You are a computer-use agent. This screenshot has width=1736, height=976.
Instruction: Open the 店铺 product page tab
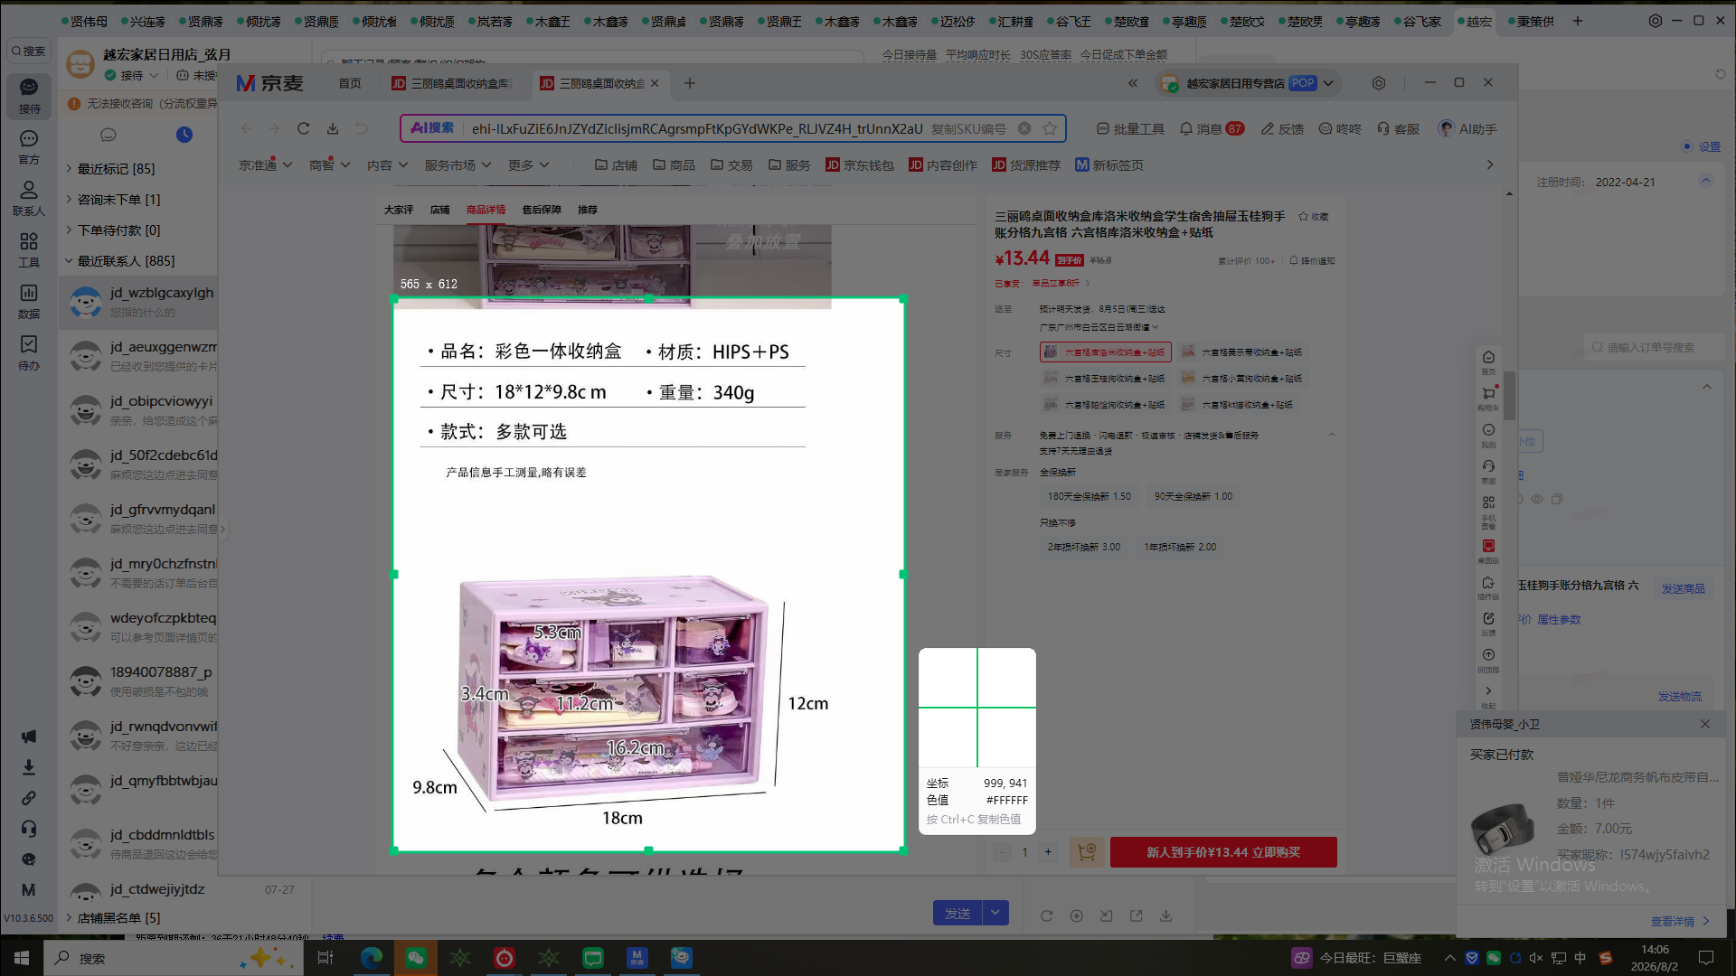[x=440, y=210]
